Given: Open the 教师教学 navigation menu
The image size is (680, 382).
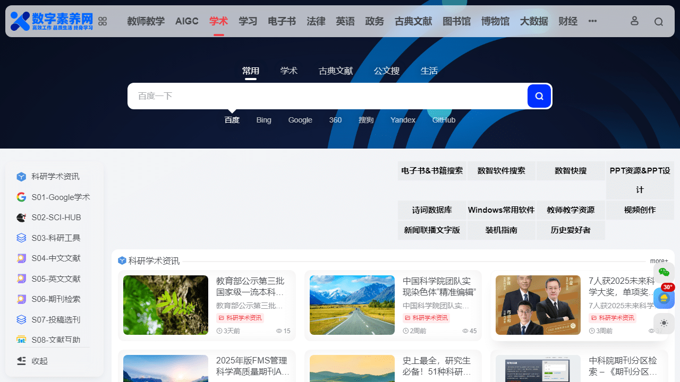Looking at the screenshot, I should (x=146, y=21).
